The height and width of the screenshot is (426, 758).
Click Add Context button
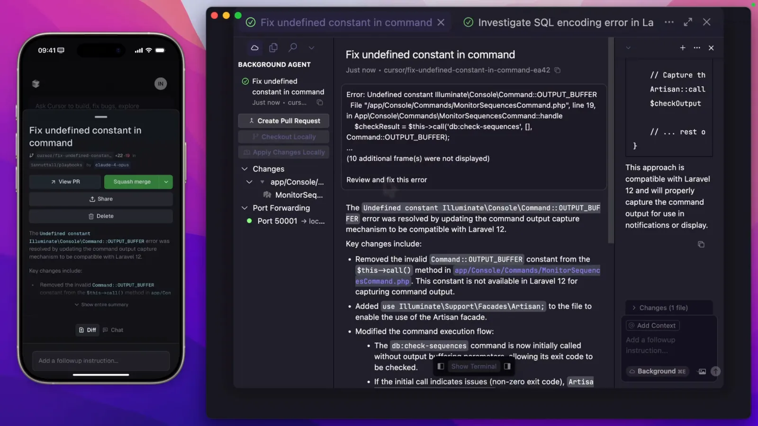click(653, 326)
